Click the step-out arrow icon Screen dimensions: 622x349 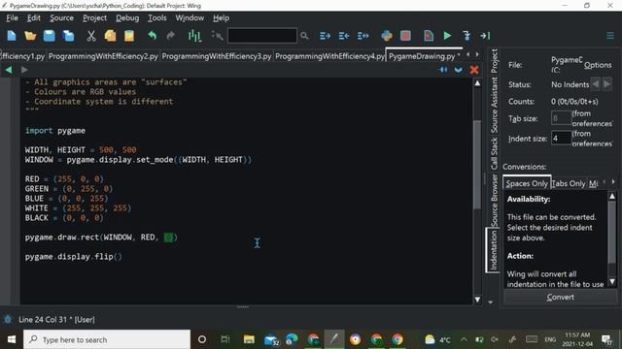tap(485, 36)
